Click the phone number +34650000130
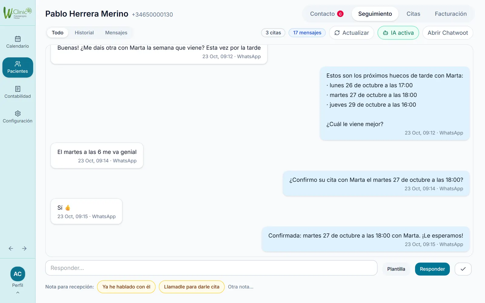The width and height of the screenshot is (485, 303). [152, 15]
